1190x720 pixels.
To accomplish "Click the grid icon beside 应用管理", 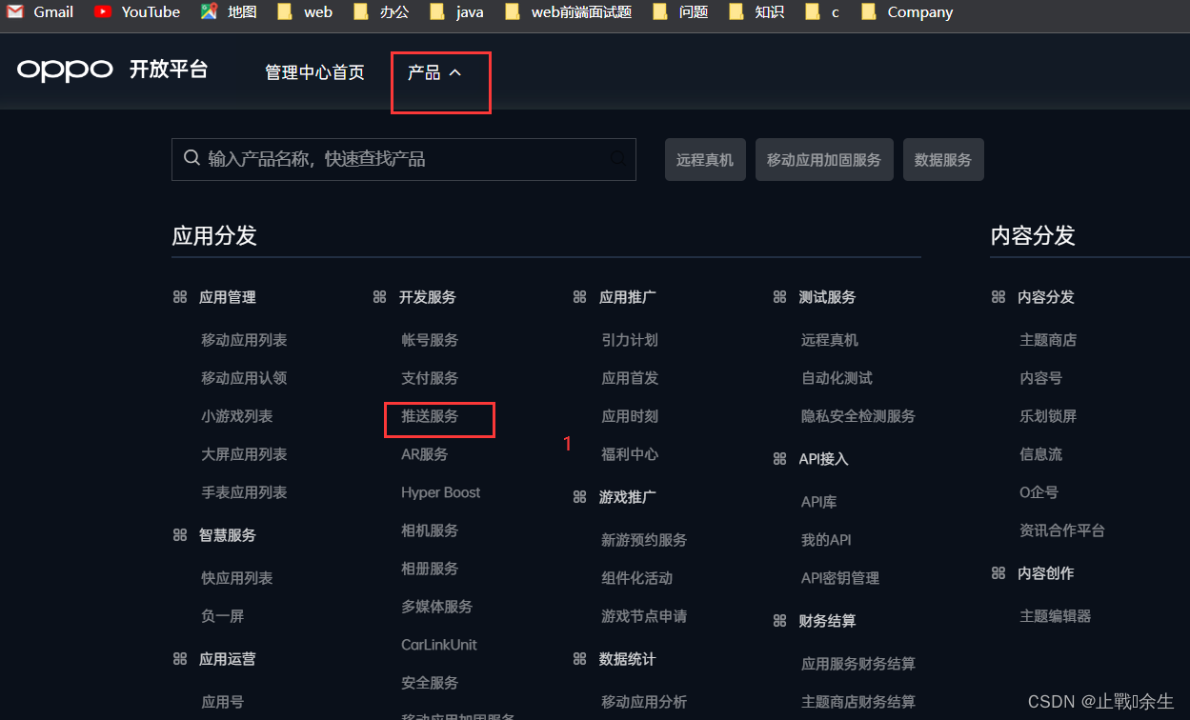I will pos(180,297).
